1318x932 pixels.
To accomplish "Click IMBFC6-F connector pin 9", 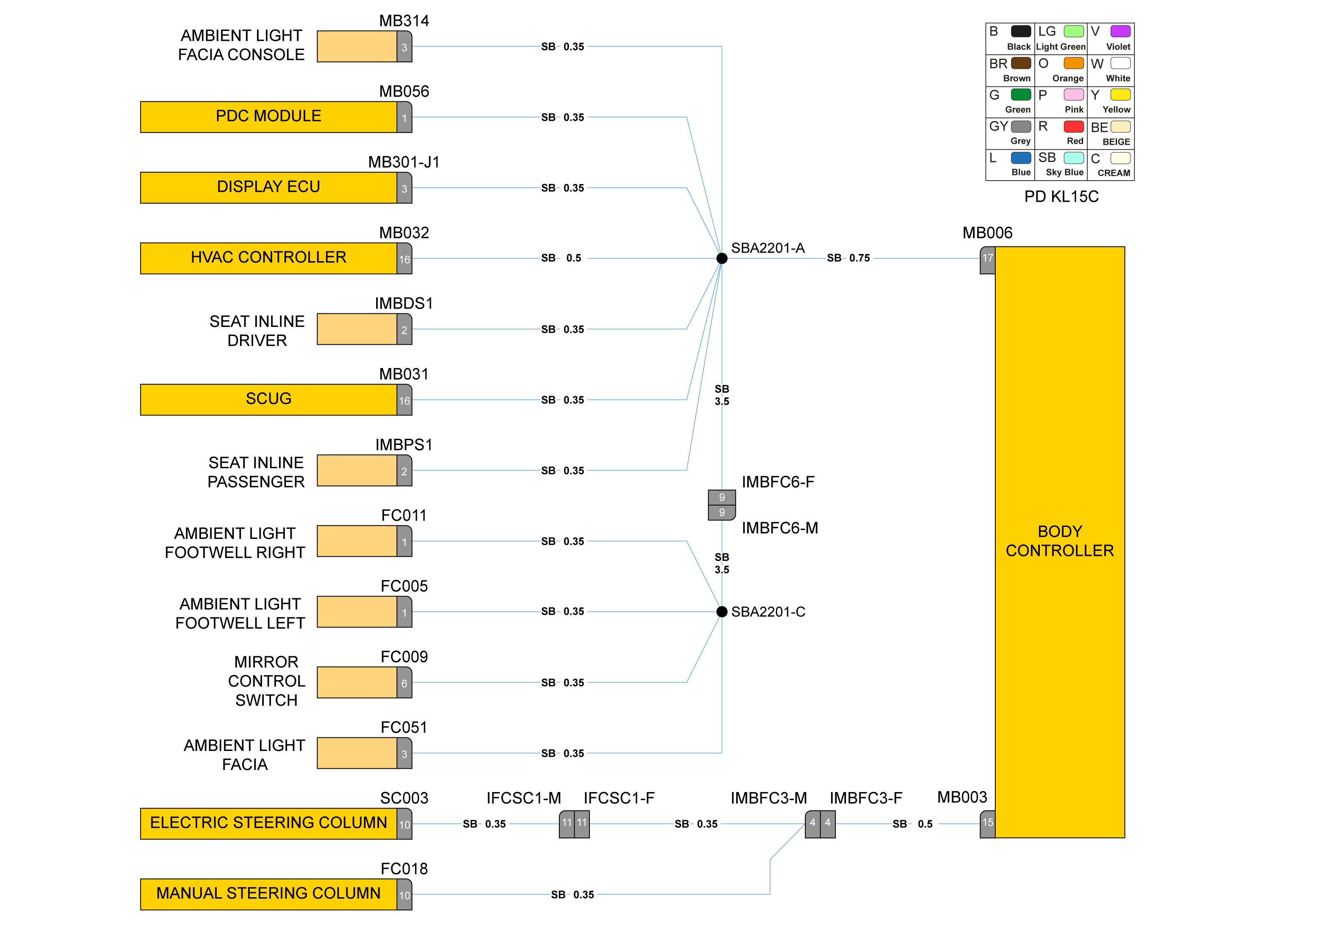I will tap(722, 497).
